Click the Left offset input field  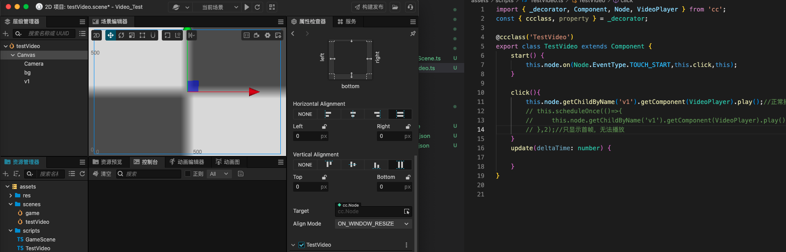[x=311, y=136]
